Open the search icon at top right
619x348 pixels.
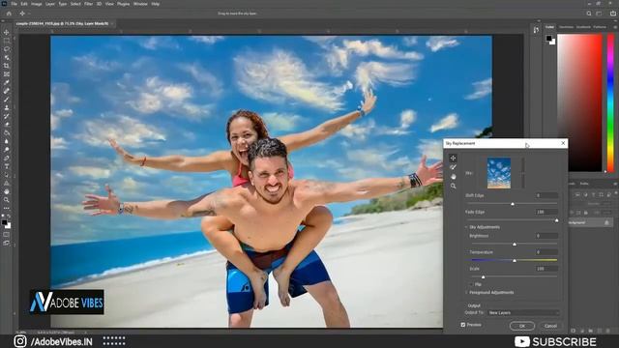tap(589, 14)
